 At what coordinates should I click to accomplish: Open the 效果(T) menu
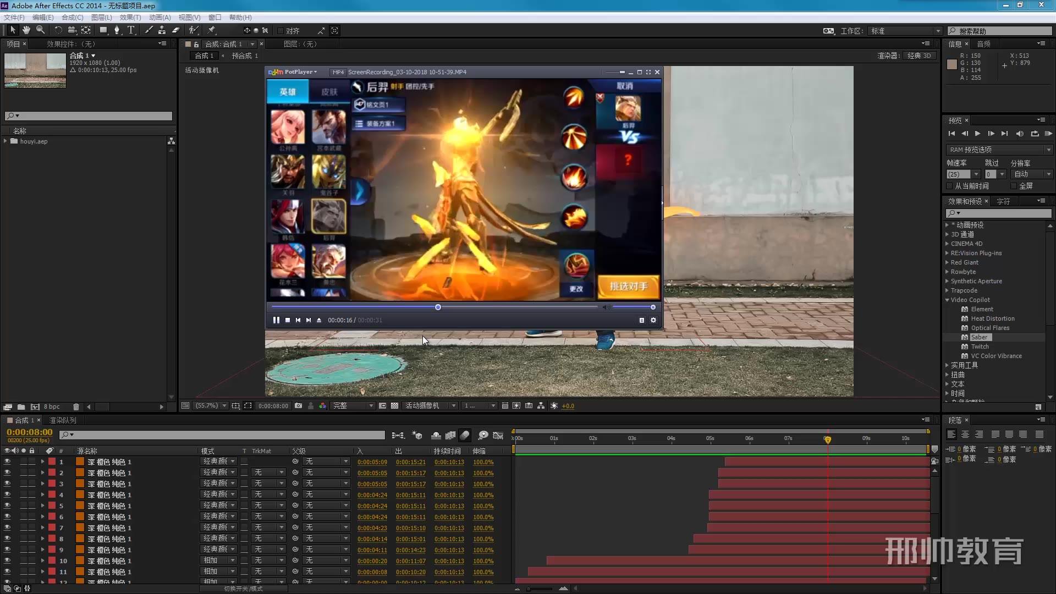coord(130,18)
